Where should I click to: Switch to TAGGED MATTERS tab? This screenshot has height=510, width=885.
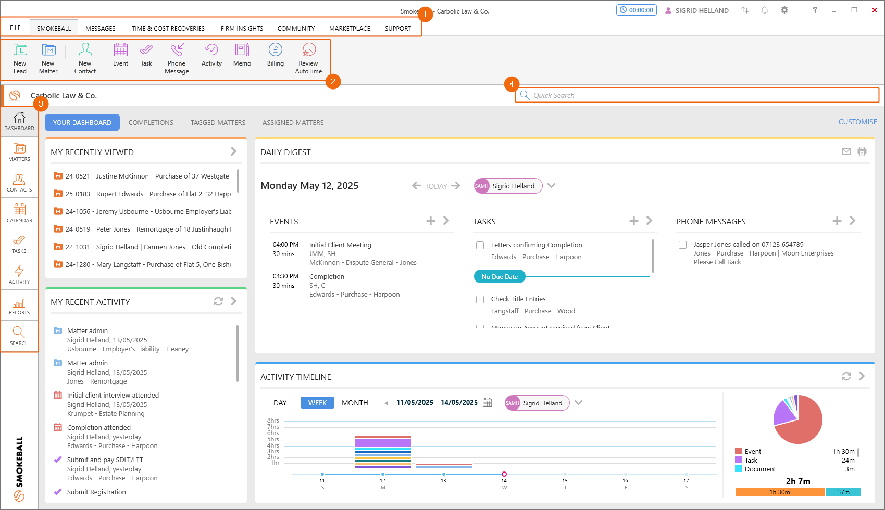point(218,122)
